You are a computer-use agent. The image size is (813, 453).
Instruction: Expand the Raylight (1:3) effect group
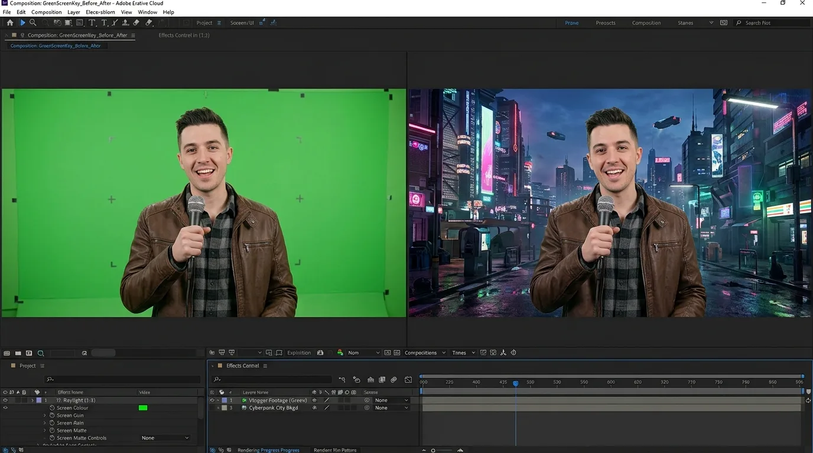coord(32,401)
